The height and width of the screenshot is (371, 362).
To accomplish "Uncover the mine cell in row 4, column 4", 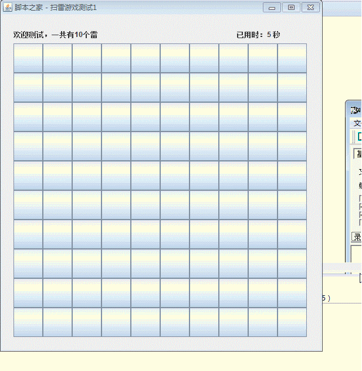I will click(116, 146).
